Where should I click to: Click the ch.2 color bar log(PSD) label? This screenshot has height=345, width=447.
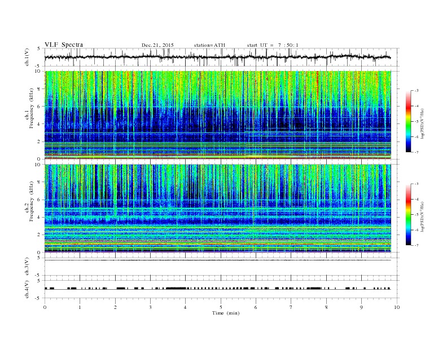pos(423,216)
